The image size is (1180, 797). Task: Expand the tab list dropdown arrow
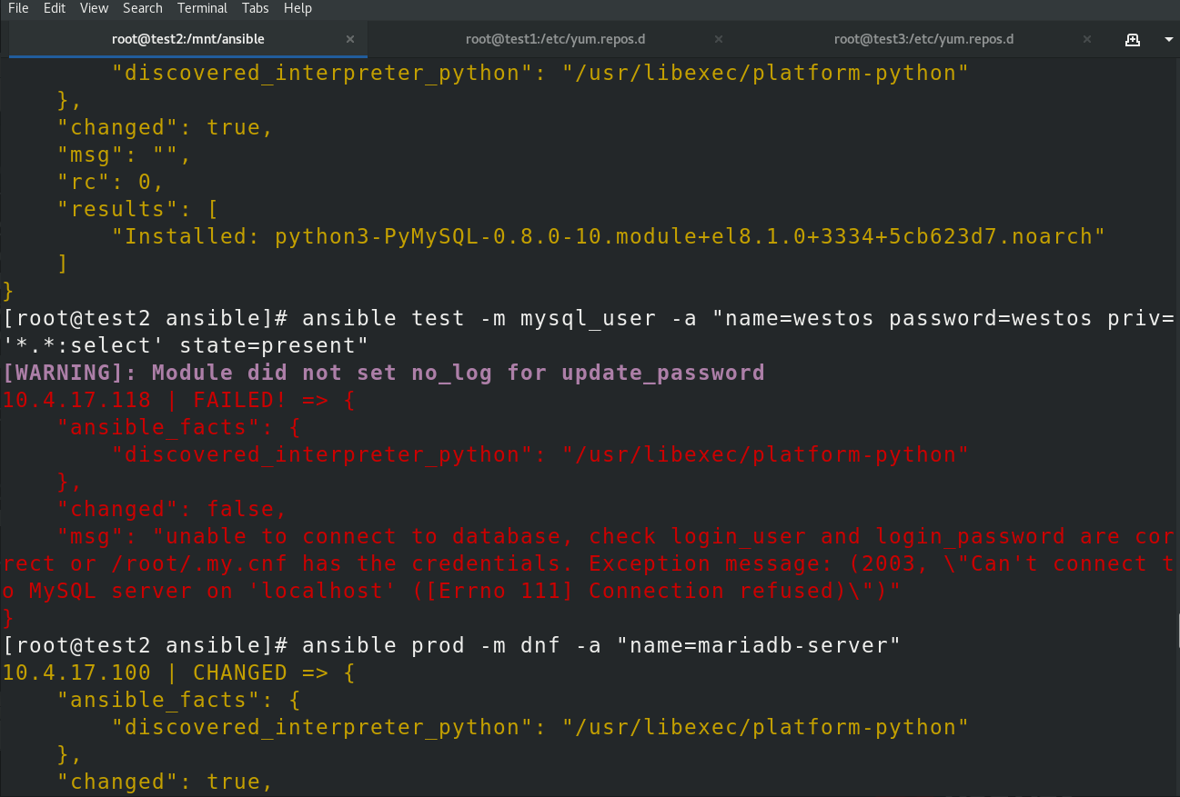click(1168, 40)
